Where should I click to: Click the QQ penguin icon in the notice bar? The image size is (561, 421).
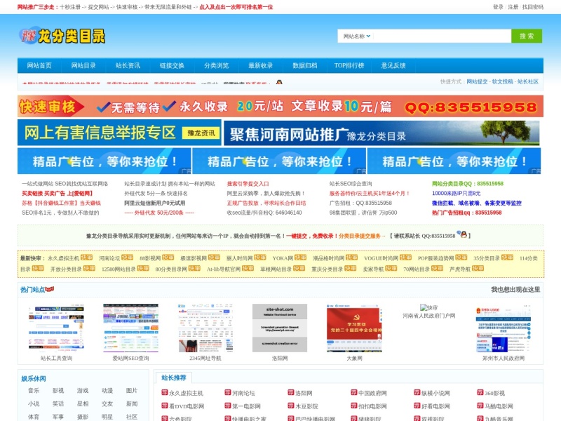pos(279,82)
